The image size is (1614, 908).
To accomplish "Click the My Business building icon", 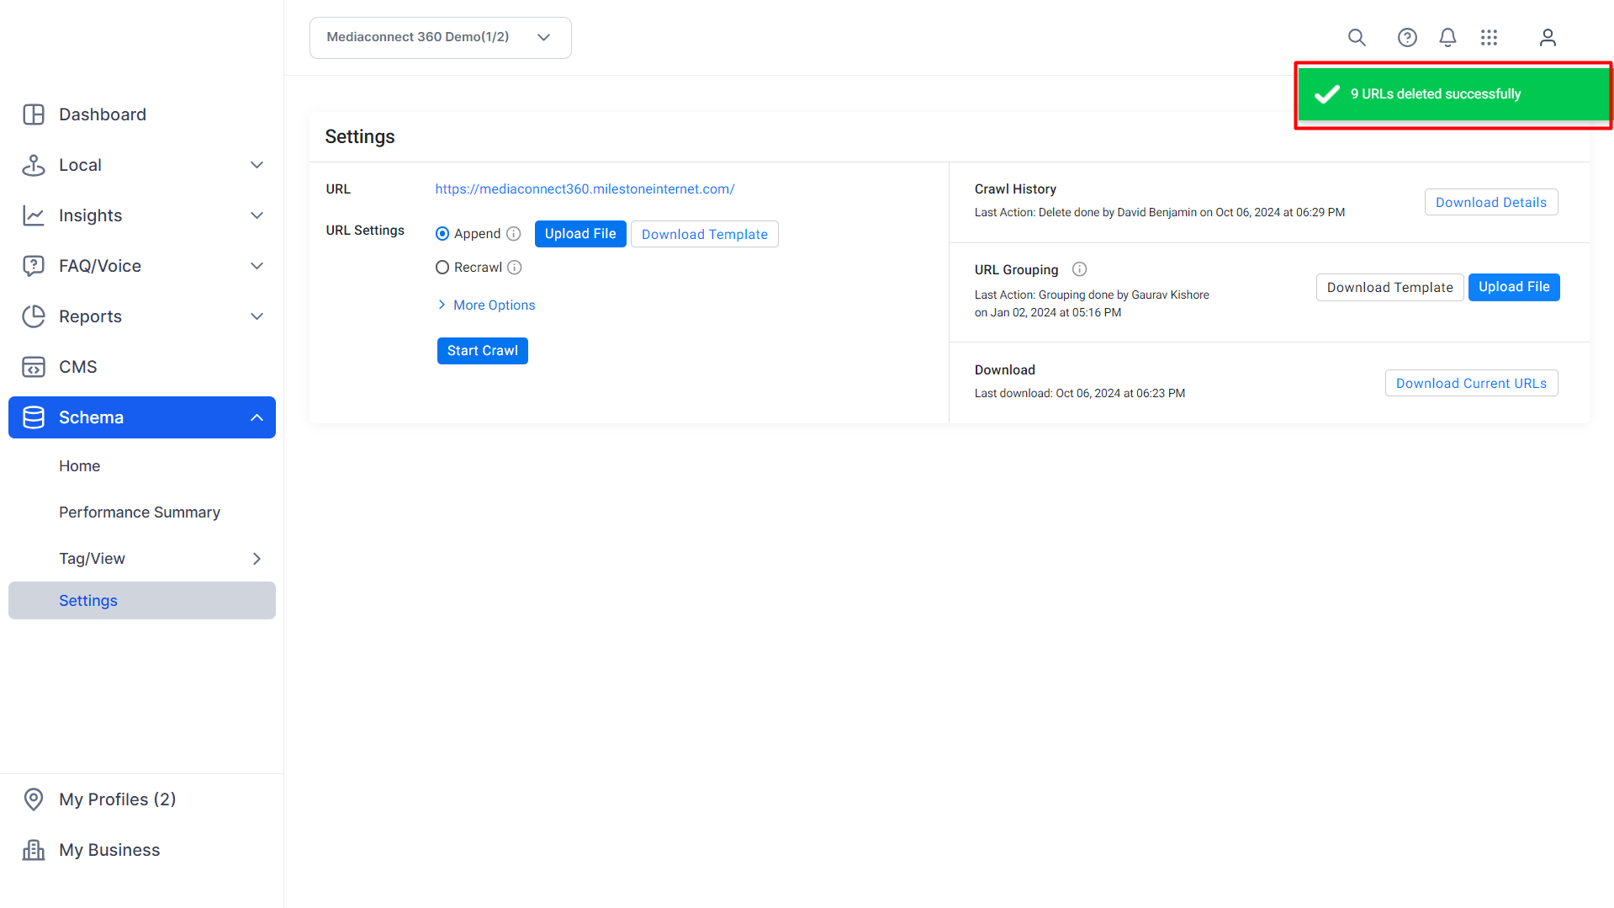I will coord(34,850).
